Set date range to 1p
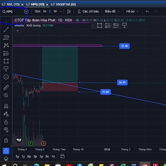The height and width of the screenshot is (166, 166). pyautogui.click(x=41, y=156)
